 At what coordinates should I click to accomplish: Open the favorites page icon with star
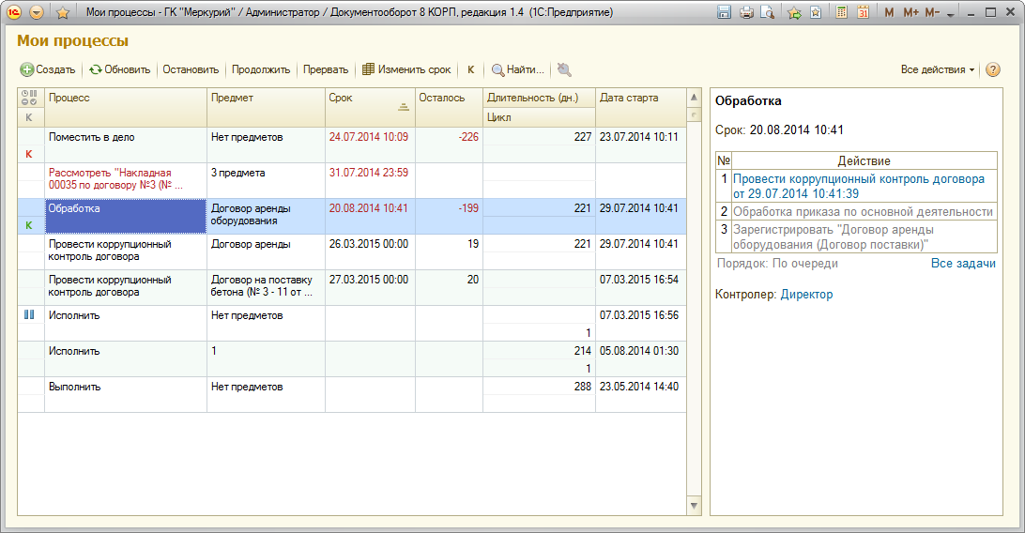(x=815, y=12)
